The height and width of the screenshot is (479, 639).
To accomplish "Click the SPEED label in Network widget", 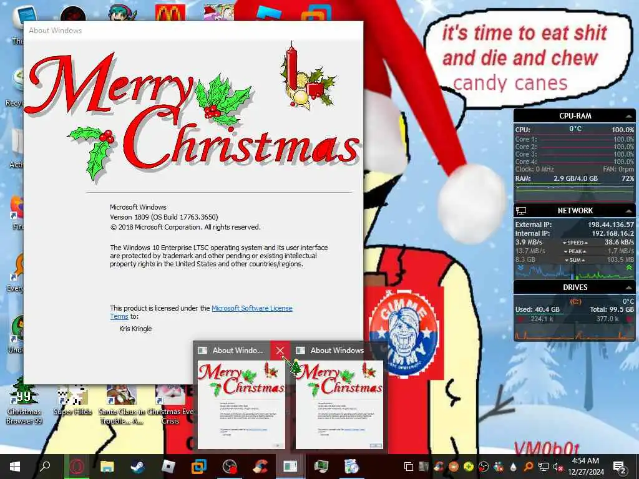I will coord(575,243).
